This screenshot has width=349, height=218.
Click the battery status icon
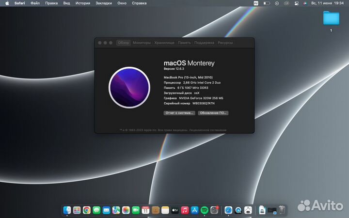click(267, 3)
